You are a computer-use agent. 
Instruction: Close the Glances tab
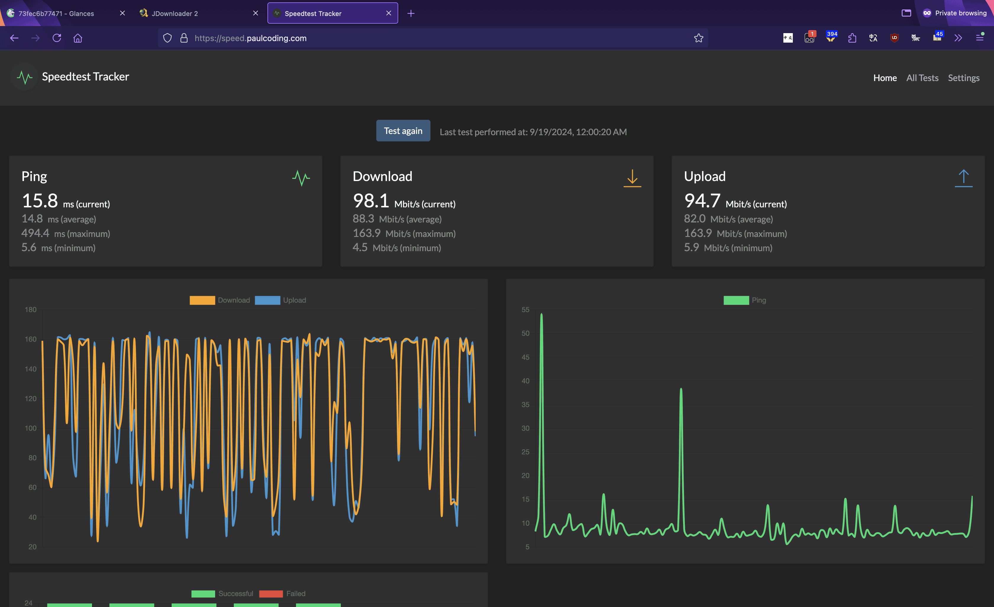[x=123, y=13]
